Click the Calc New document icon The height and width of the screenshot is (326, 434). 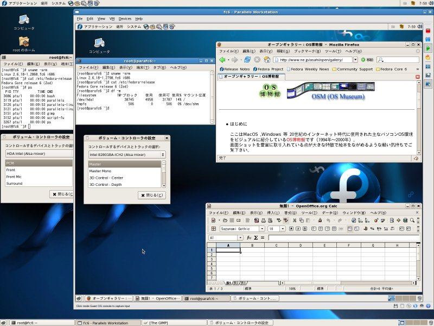tap(213, 221)
